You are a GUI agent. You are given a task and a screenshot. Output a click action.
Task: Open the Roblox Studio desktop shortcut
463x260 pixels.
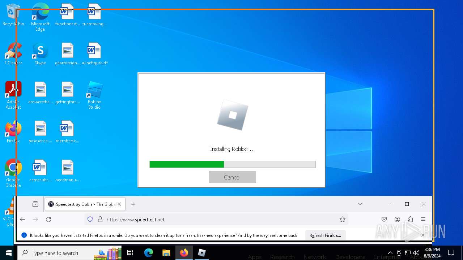coord(94,95)
